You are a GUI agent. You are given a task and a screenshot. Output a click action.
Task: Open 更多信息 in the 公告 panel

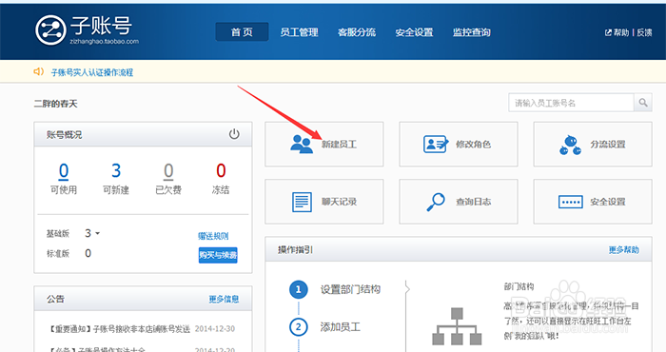[x=224, y=299]
